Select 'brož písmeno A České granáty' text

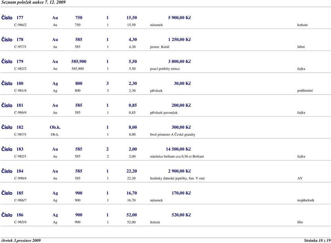pyautogui.click(x=173, y=135)
